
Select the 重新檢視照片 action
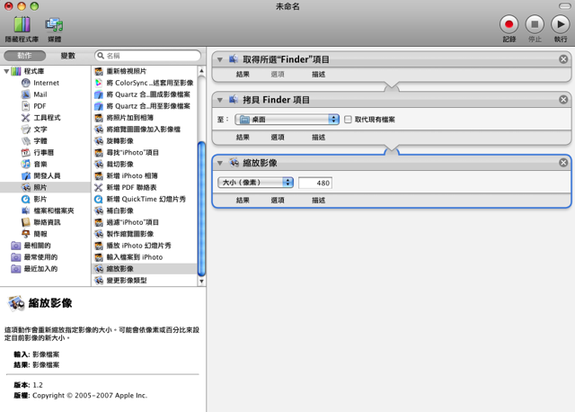[144, 71]
